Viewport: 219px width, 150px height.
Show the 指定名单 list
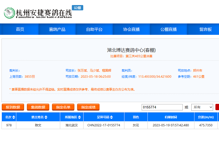[x=63, y=107]
